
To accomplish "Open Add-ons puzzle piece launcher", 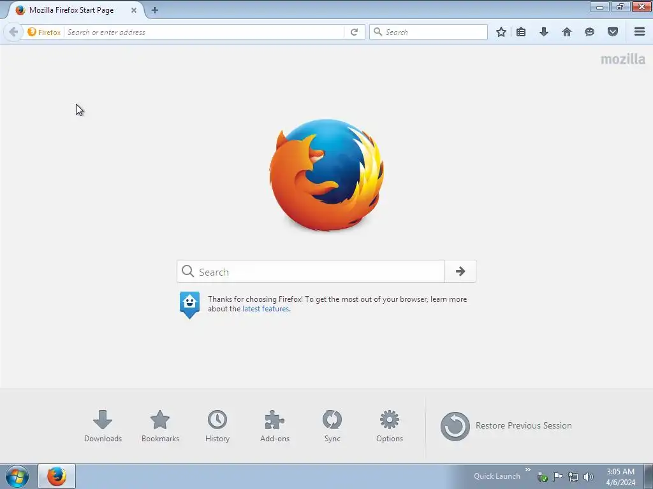I will click(x=275, y=426).
